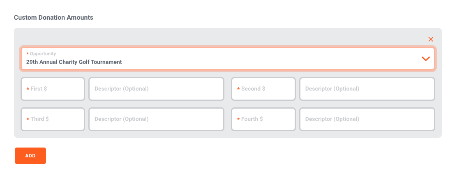Click the required asterisk beside Opportunity label

[28, 54]
